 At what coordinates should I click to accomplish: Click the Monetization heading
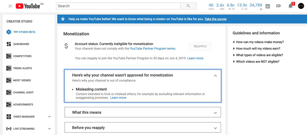[76, 34]
